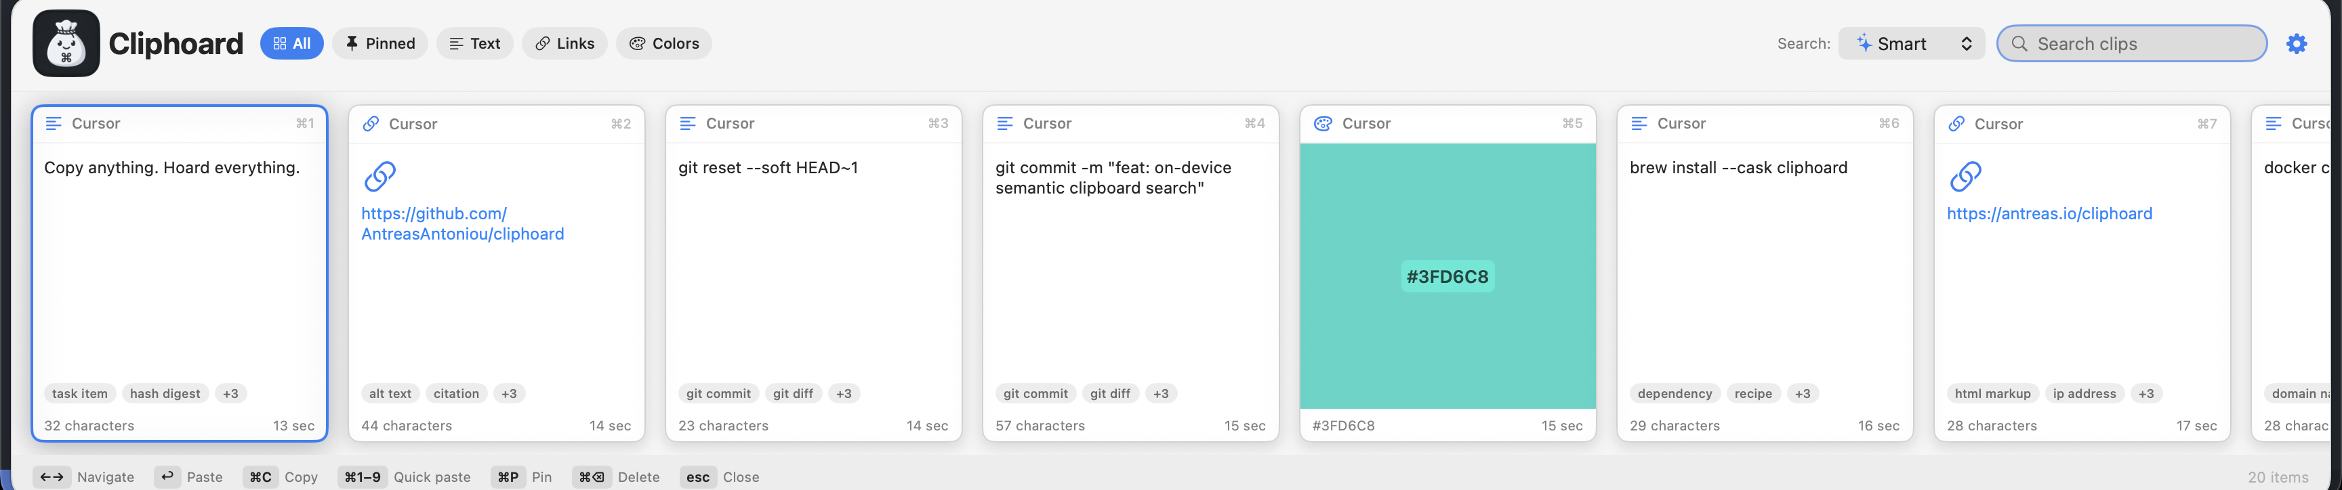The height and width of the screenshot is (490, 2342).
Task: Click text icon in 'git commit -m' card header
Action: pyautogui.click(x=1004, y=123)
